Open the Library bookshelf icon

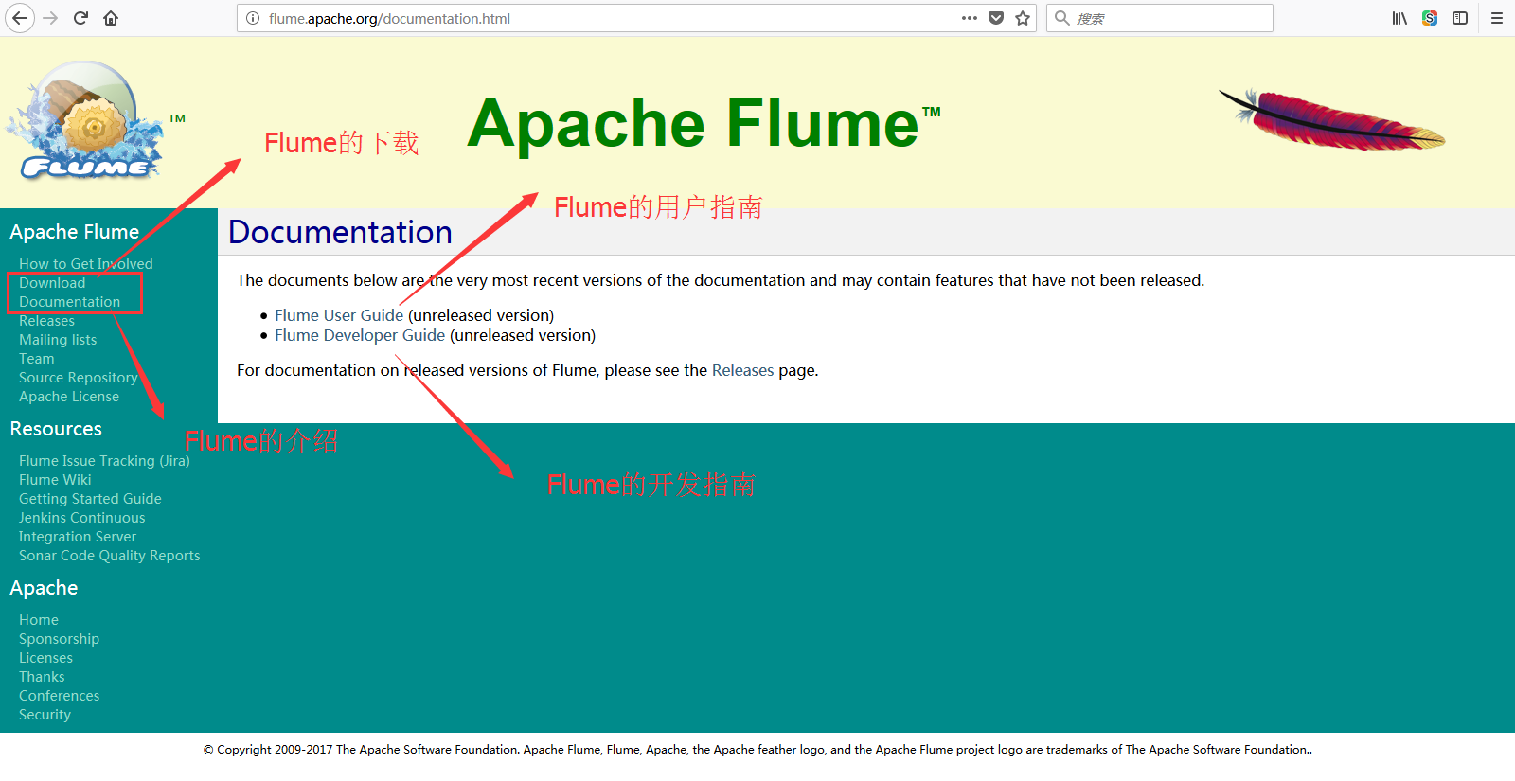click(1399, 18)
